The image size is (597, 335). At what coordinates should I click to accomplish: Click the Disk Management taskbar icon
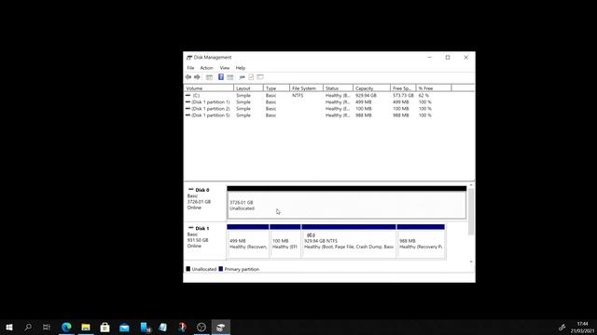tap(221, 327)
